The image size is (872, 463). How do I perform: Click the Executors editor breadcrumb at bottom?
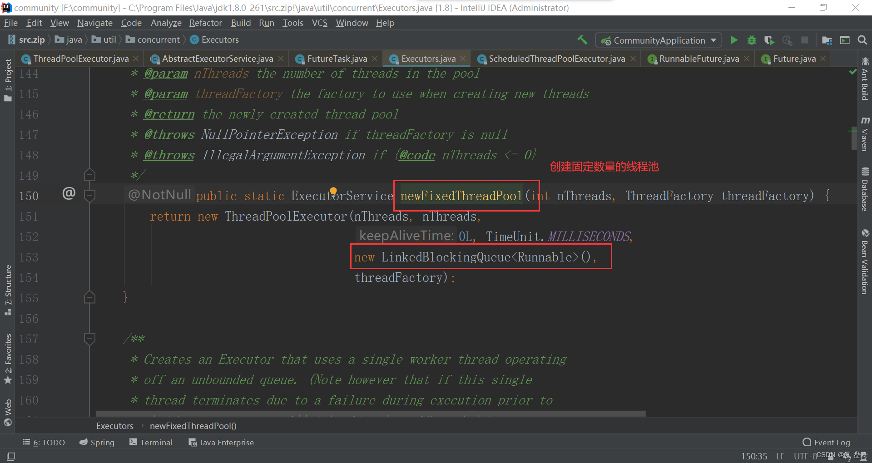115,426
